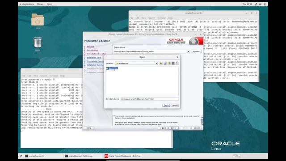286x161 pixels.
Task: Switch to List view icon in Open dialog
Action: pos(173,64)
